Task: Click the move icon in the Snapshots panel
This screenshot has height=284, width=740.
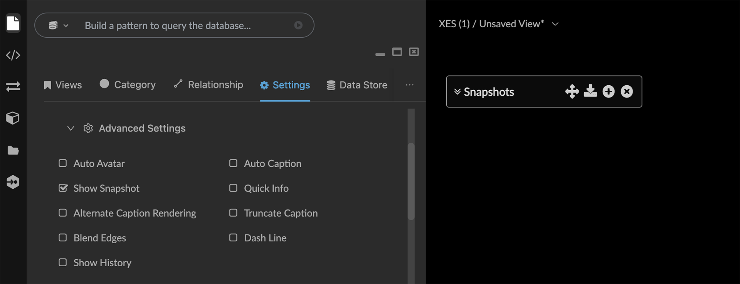Action: [x=572, y=91]
